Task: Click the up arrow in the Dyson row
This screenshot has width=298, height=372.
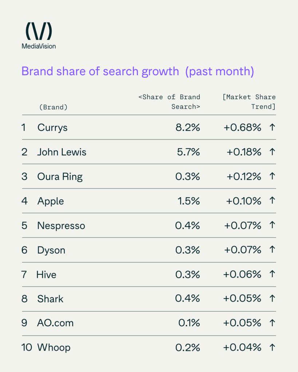Action: click(271, 250)
